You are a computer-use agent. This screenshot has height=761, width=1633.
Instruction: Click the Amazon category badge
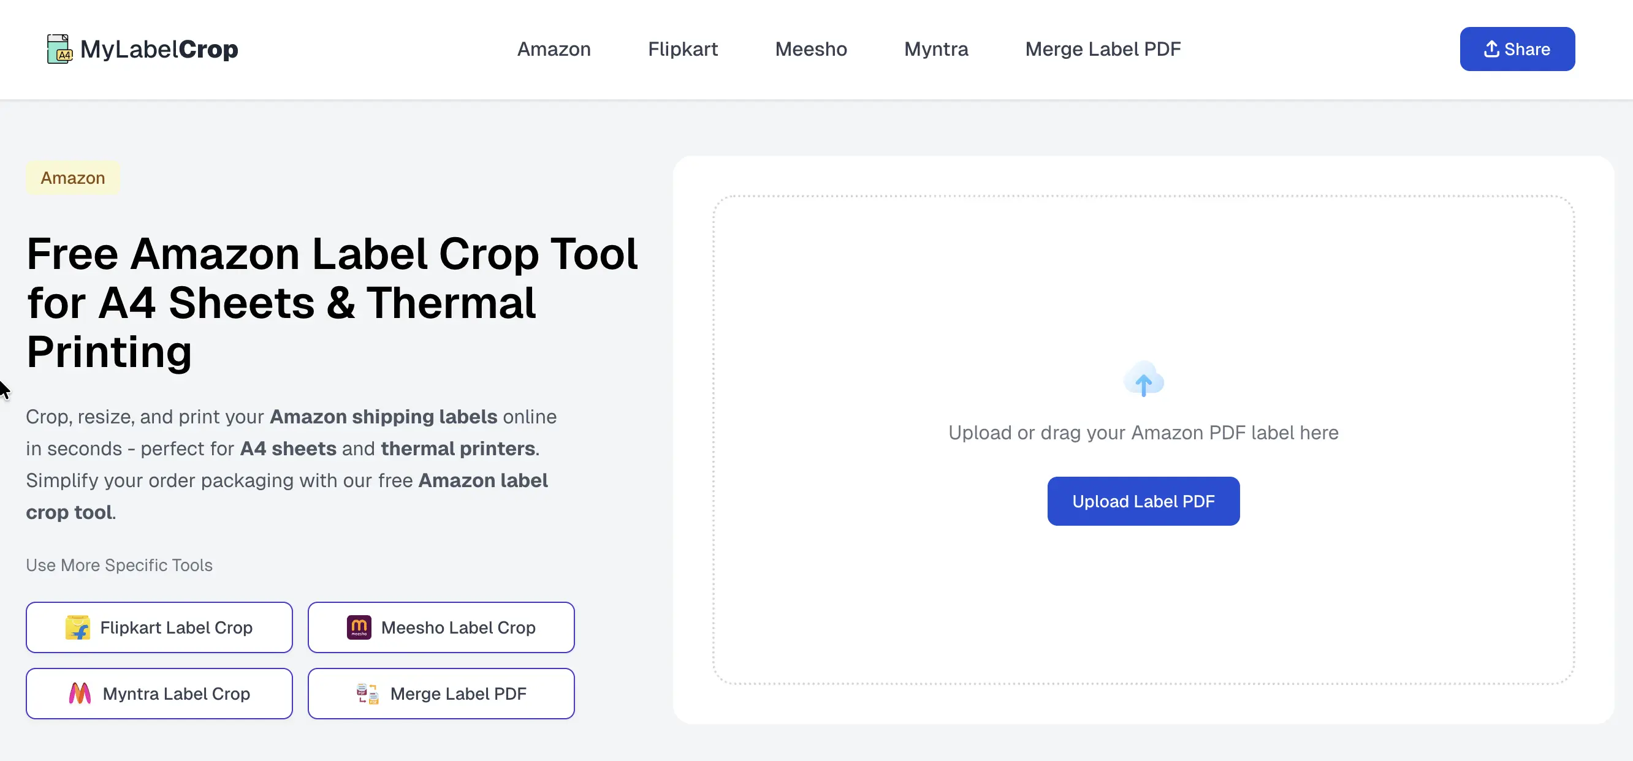pyautogui.click(x=72, y=178)
